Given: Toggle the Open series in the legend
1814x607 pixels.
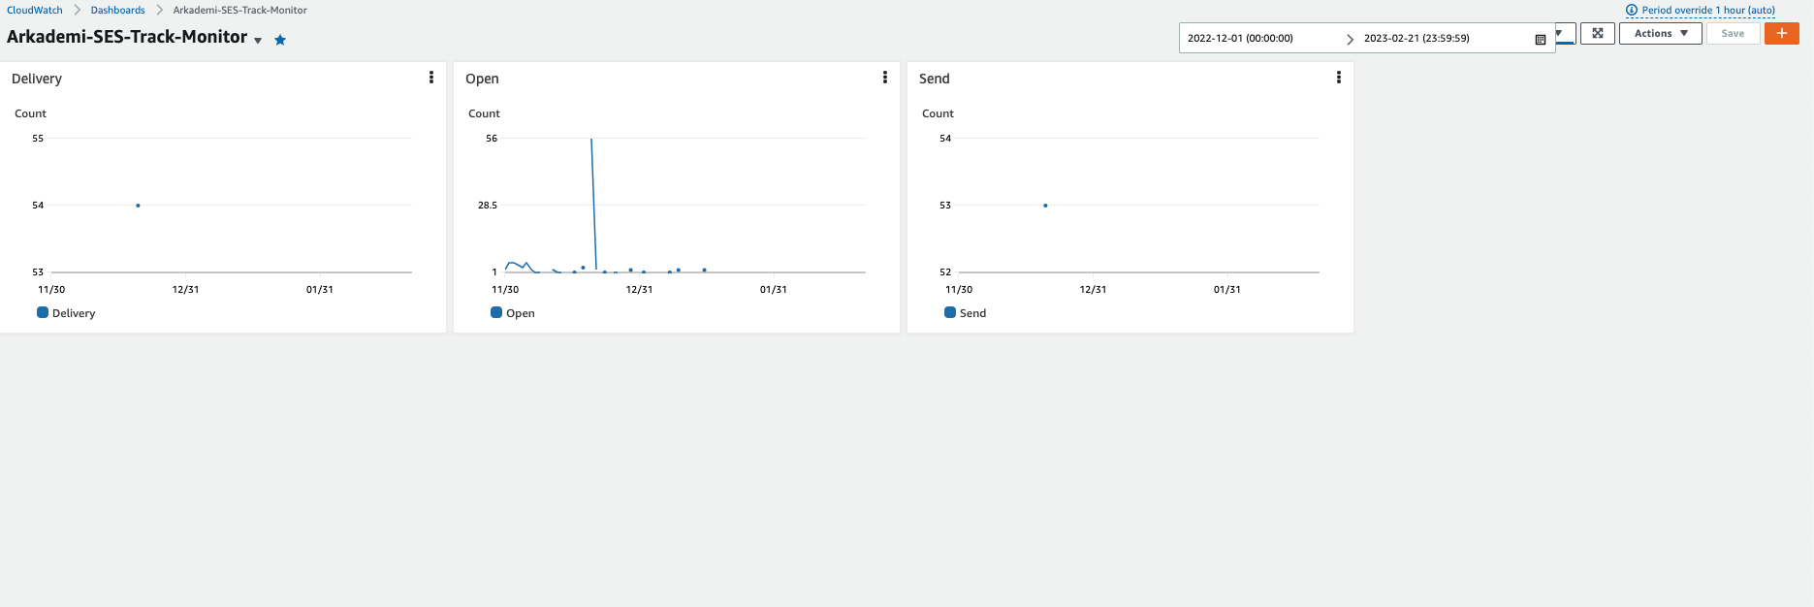Looking at the screenshot, I should [513, 313].
